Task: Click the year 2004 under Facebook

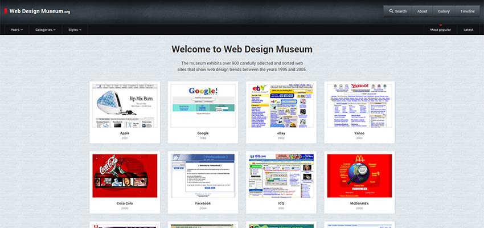Action: point(203,208)
